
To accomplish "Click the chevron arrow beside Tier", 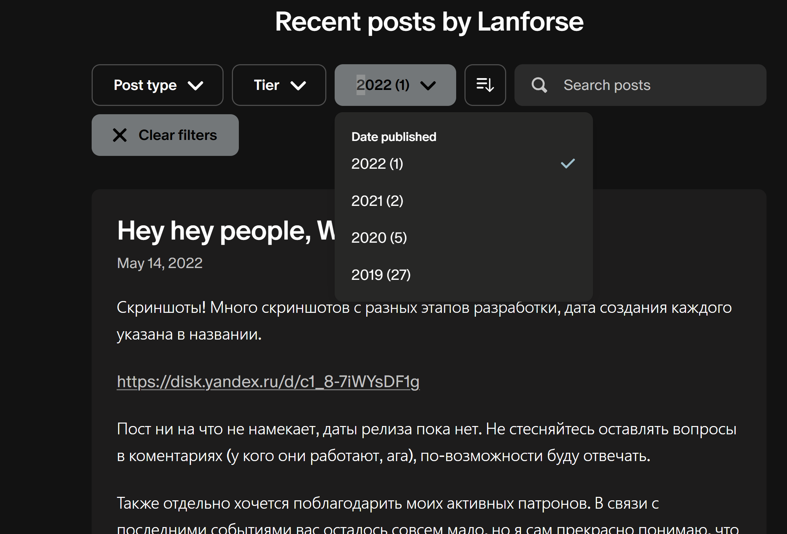I will [x=298, y=85].
